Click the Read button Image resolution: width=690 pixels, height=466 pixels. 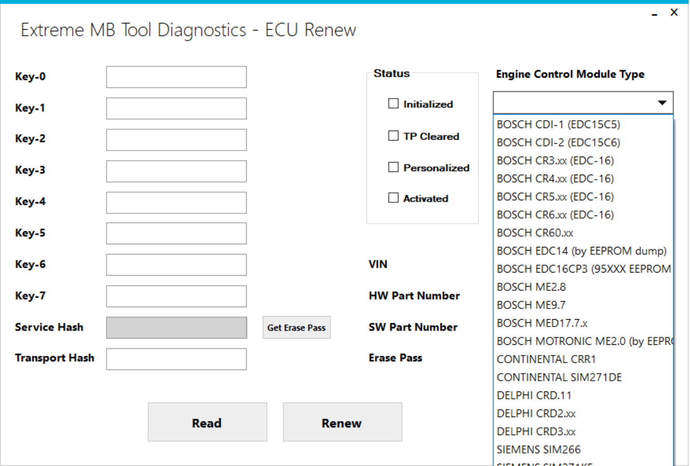208,422
